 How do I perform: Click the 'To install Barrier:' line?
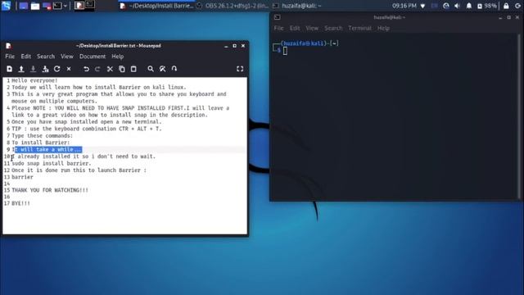coord(41,143)
